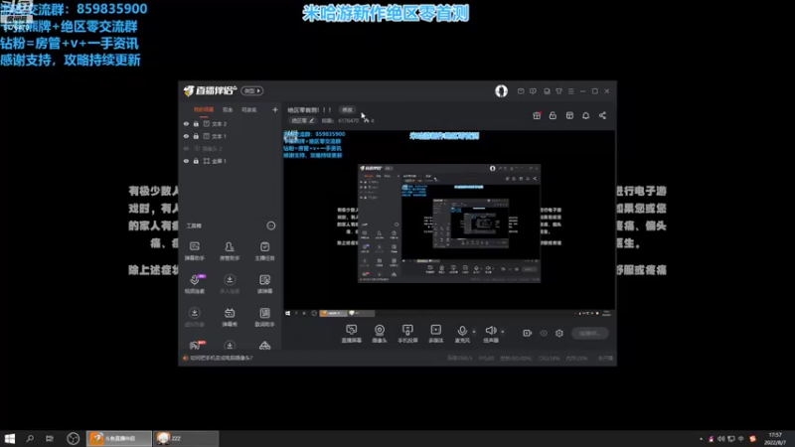Toggle lock on 文本 2 layer

(x=196, y=123)
